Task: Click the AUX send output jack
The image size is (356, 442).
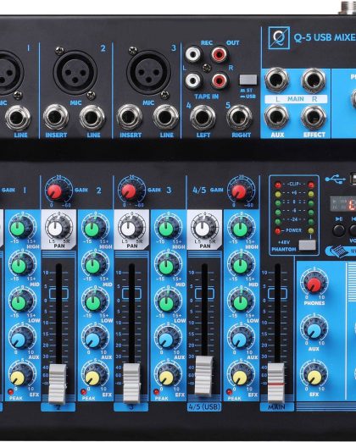Action: 276,117
